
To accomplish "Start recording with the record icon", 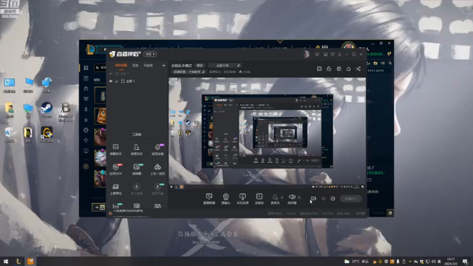I will click(x=313, y=199).
